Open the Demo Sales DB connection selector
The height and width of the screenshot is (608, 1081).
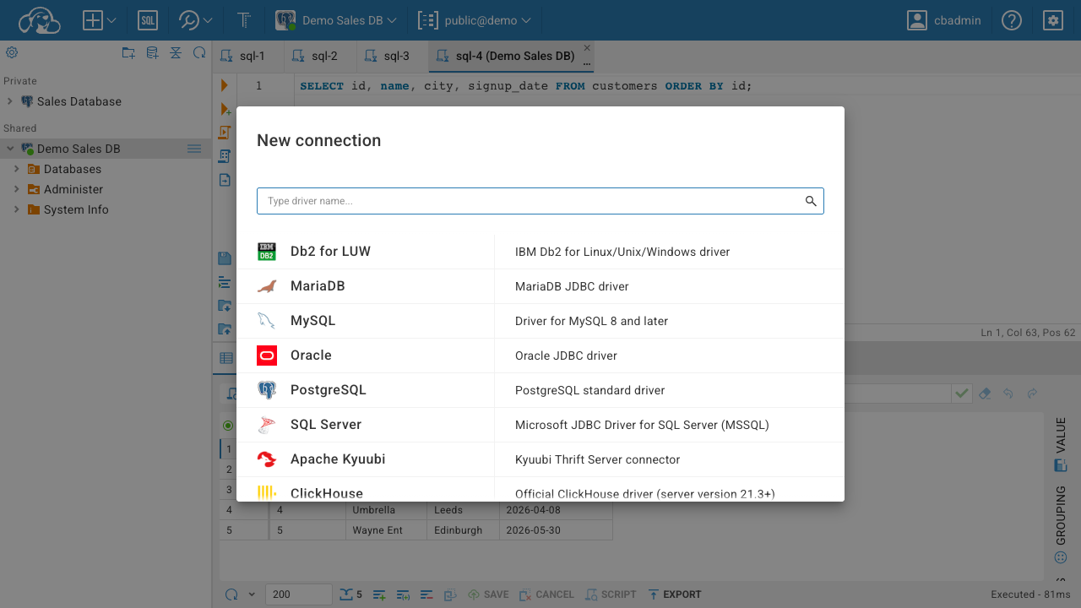(x=336, y=20)
